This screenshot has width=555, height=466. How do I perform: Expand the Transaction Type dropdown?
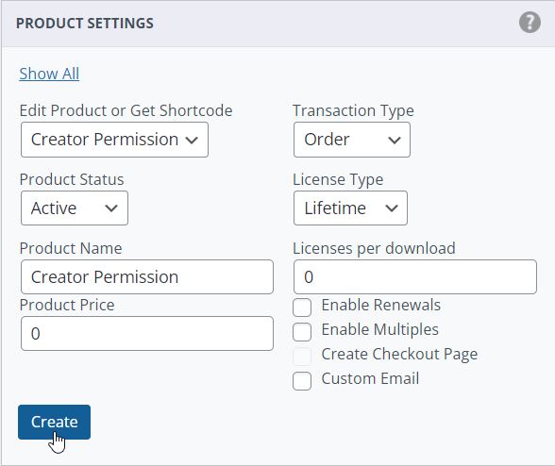[351, 140]
